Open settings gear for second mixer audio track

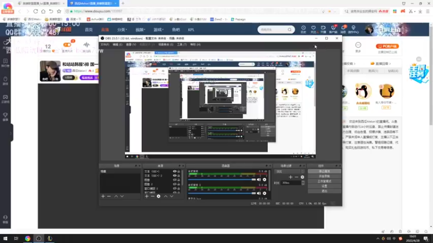[265, 193]
